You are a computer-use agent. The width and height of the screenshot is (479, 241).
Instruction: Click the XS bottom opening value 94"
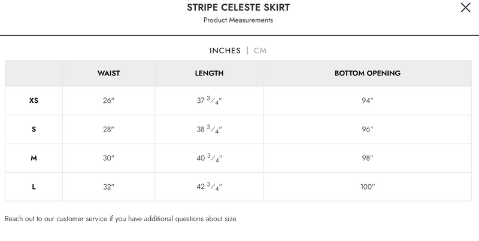click(x=367, y=100)
